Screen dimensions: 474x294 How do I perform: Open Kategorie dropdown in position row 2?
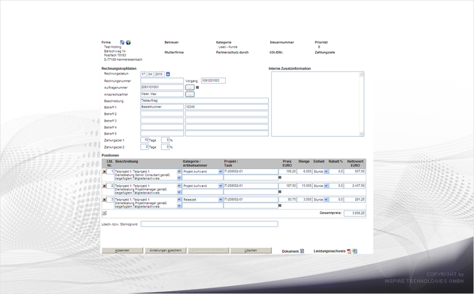pos(220,186)
